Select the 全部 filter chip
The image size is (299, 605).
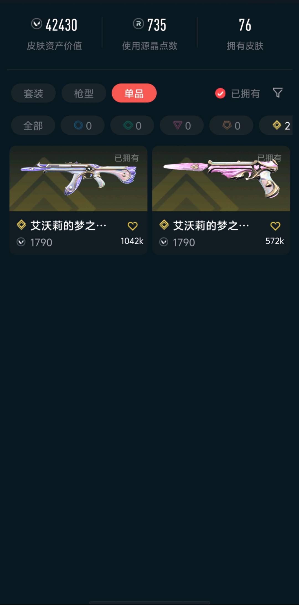click(x=33, y=125)
